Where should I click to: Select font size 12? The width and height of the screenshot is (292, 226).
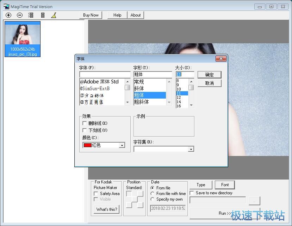(x=182, y=98)
